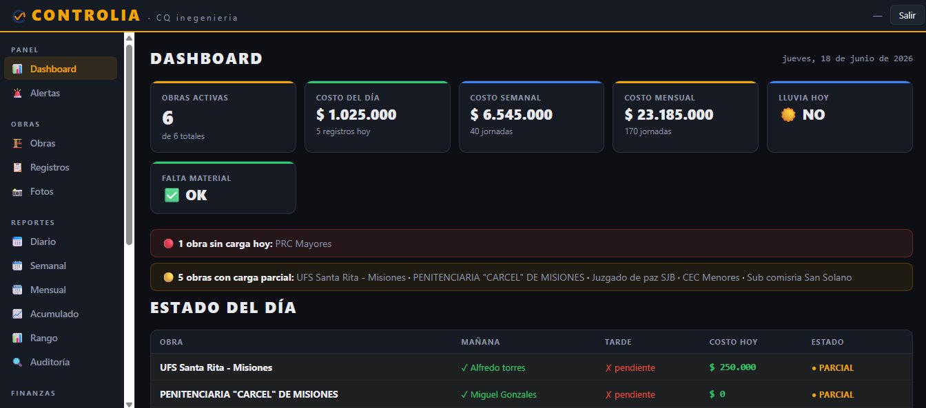The width and height of the screenshot is (926, 408).
Task: Open the Semanal report
Action: [x=61, y=266]
